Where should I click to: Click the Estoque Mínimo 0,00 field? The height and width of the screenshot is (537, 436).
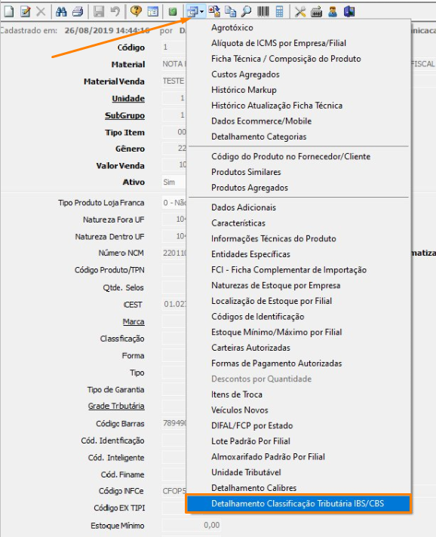191,525
